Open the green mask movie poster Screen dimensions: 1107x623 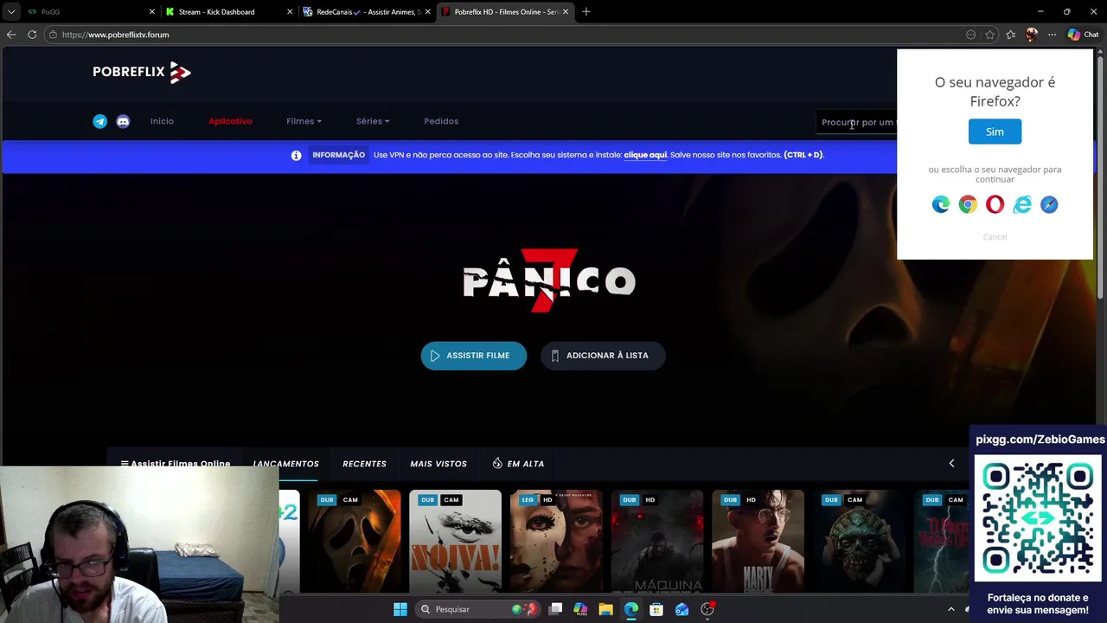(859, 542)
